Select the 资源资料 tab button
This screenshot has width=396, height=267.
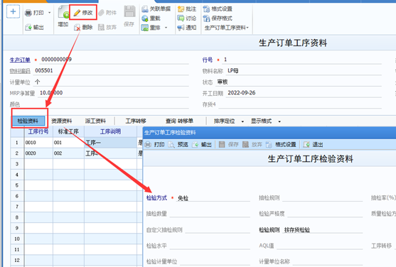click(62, 121)
